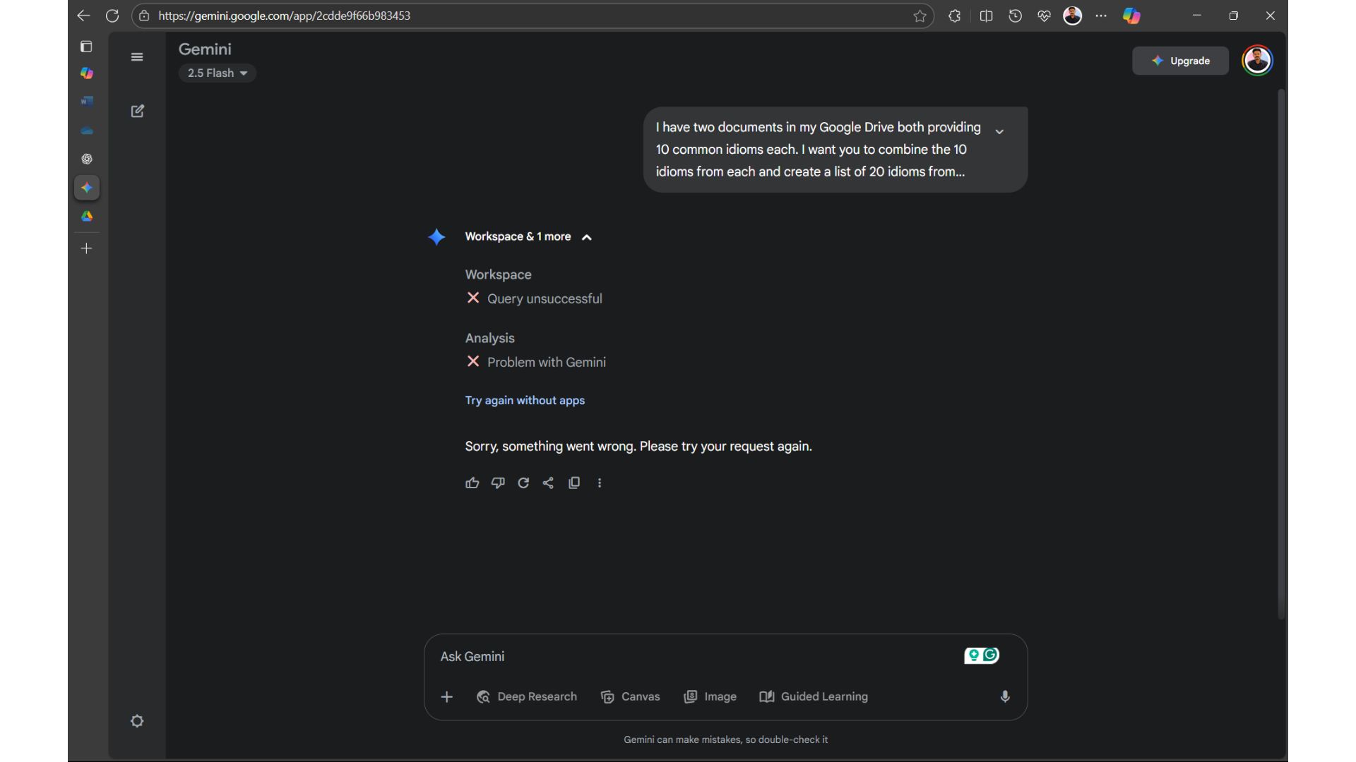The image size is (1356, 762).
Task: Open Gemini tab in the Edge sidebar
Action: (x=87, y=188)
